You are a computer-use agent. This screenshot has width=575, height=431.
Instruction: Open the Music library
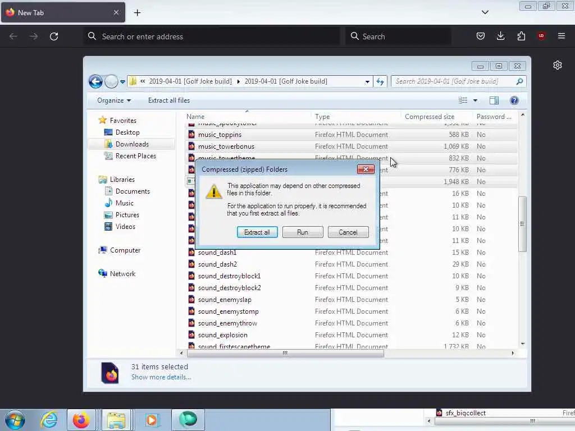[x=124, y=203]
